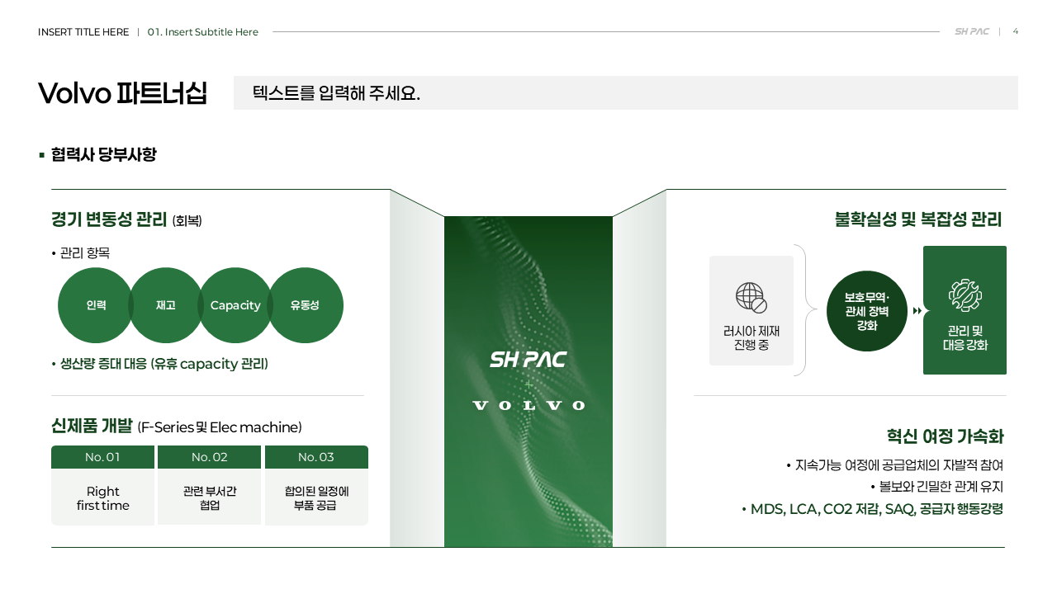
Task: Click the double arrow icon
Action: (x=917, y=311)
